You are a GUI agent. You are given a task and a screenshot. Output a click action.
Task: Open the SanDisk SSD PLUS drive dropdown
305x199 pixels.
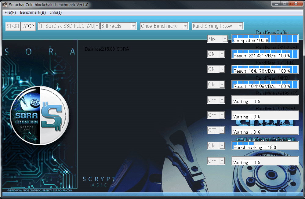pyautogui.click(x=69, y=26)
